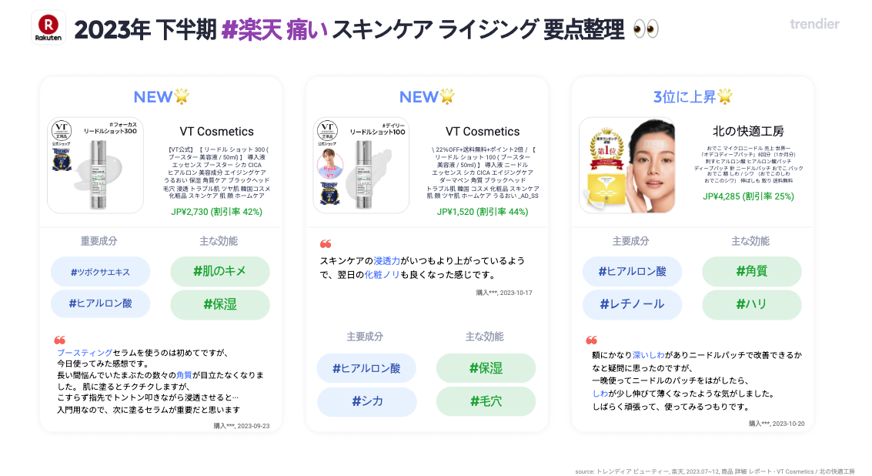Screen dimensions: 872x476
Task: Click red quote icon in third card review
Action: [591, 340]
